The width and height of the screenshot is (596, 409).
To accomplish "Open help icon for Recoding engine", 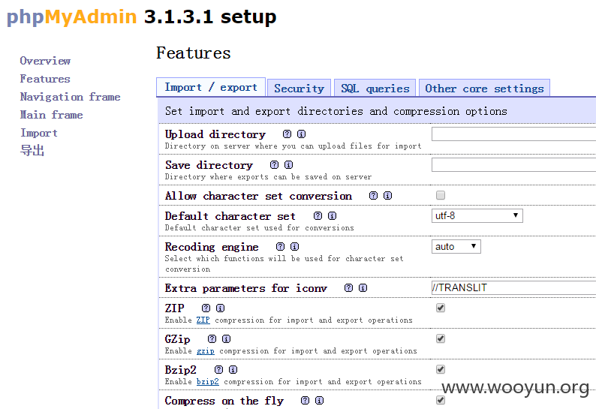I will tap(281, 247).
